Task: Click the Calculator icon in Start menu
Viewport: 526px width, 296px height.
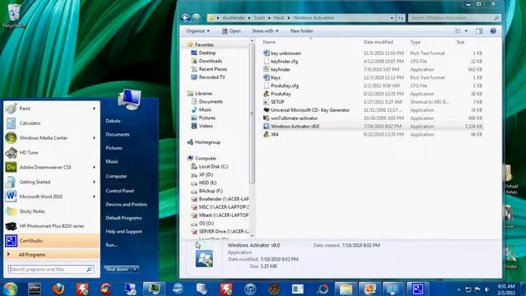Action: pos(11,123)
